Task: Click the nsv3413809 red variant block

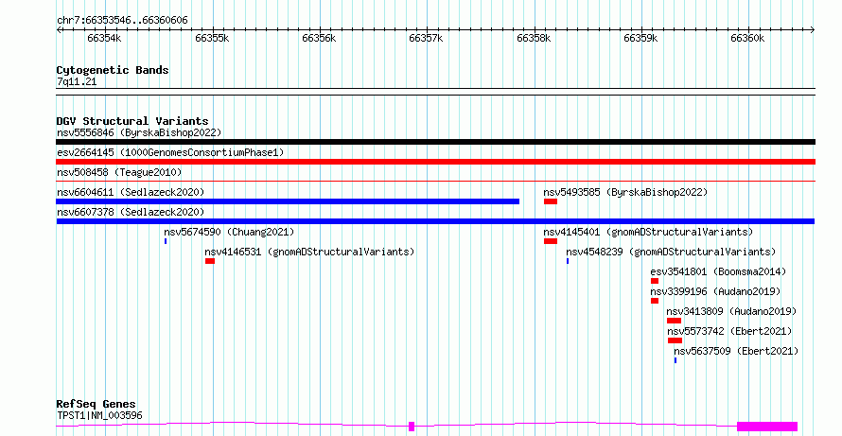Action: tap(674, 321)
